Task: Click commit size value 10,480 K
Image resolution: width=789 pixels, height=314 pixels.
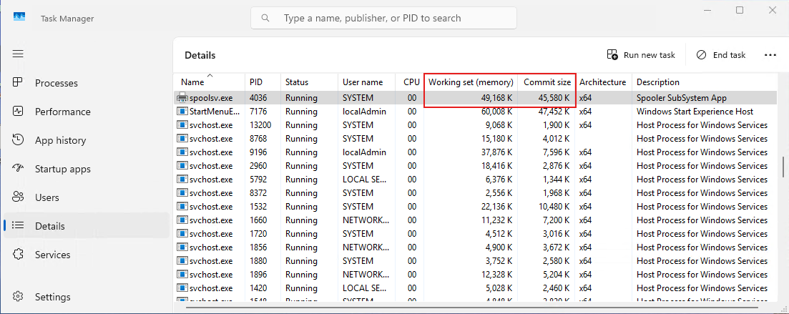Action: tap(553, 207)
